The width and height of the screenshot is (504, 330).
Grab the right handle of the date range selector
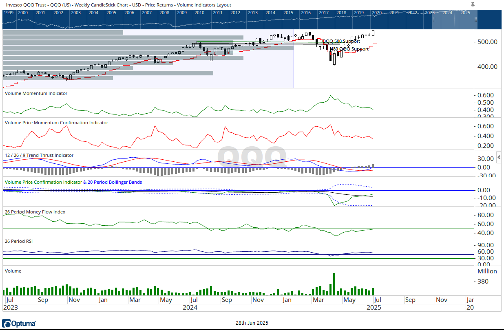tap(475, 20)
